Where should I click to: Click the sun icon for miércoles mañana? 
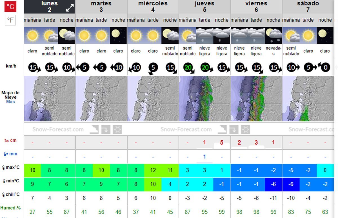136,36
